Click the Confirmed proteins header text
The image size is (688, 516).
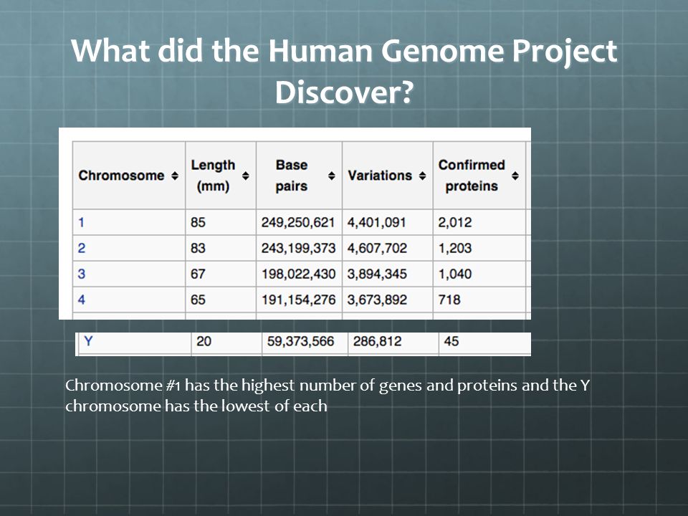tap(472, 176)
